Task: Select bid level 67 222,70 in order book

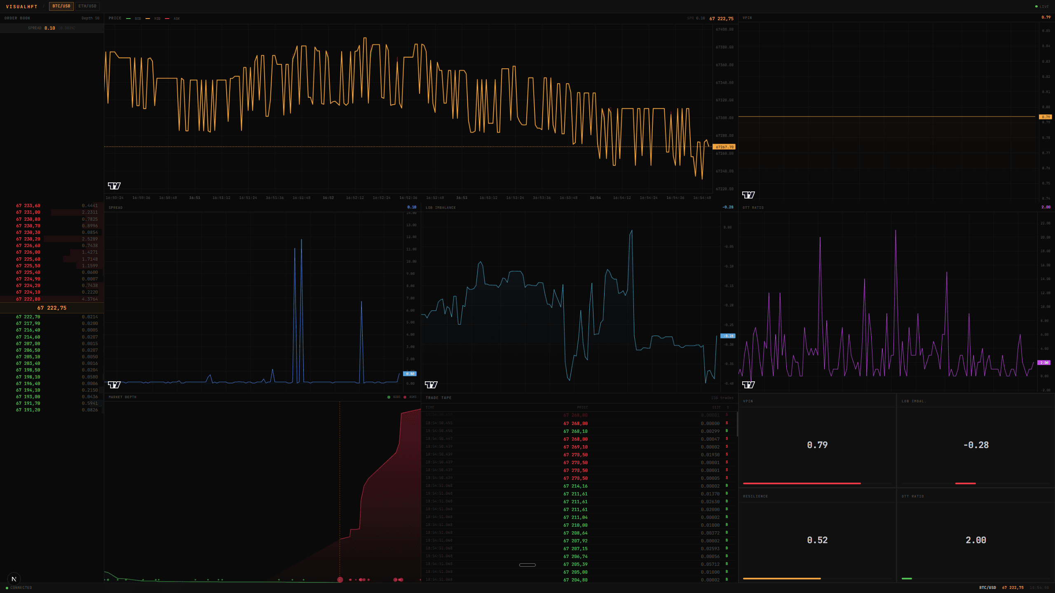Action: click(52, 317)
